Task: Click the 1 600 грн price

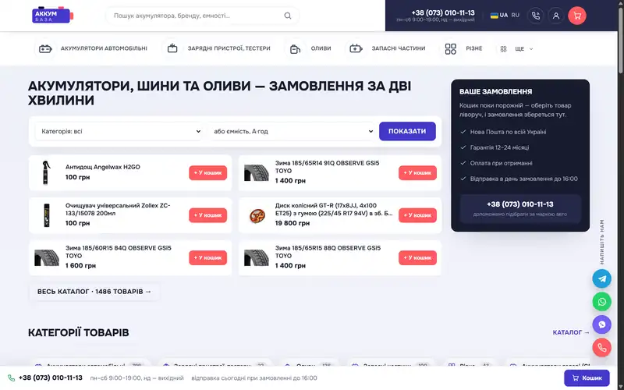Action: (80, 265)
